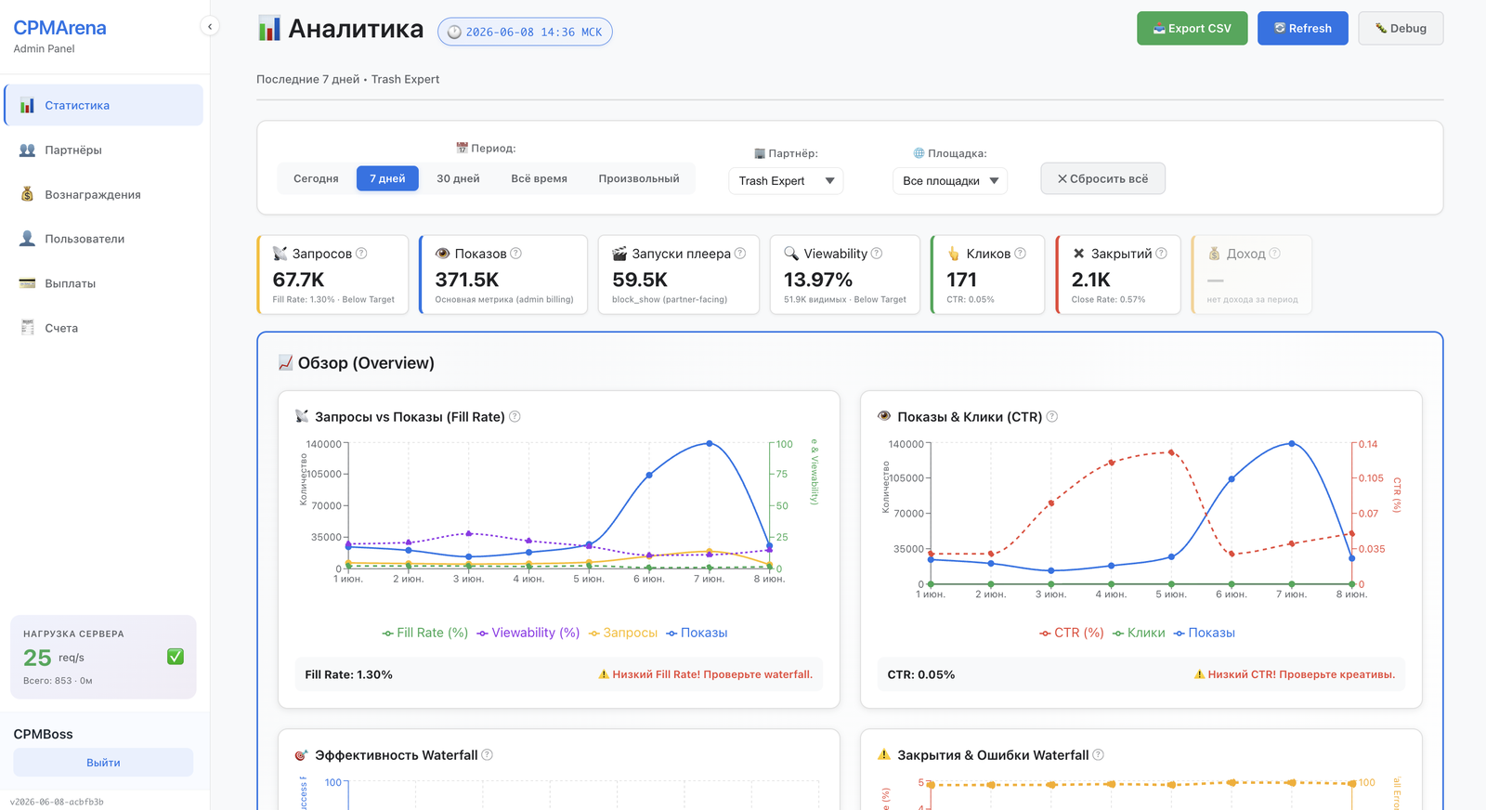1486x810 pixels.
Task: Select the 30 дней period tab
Action: point(458,178)
